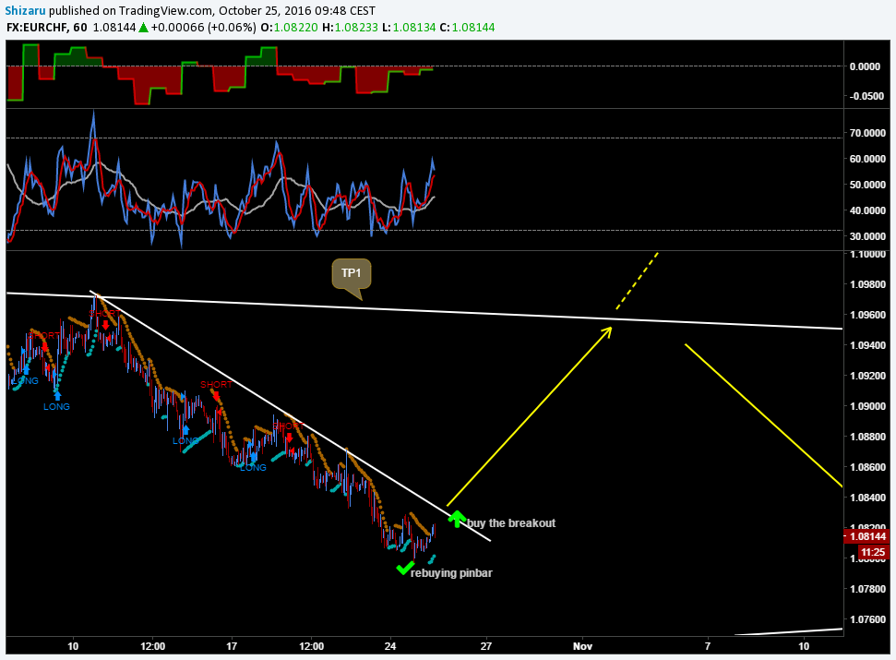Click the 7 date label on time axis

click(x=708, y=646)
